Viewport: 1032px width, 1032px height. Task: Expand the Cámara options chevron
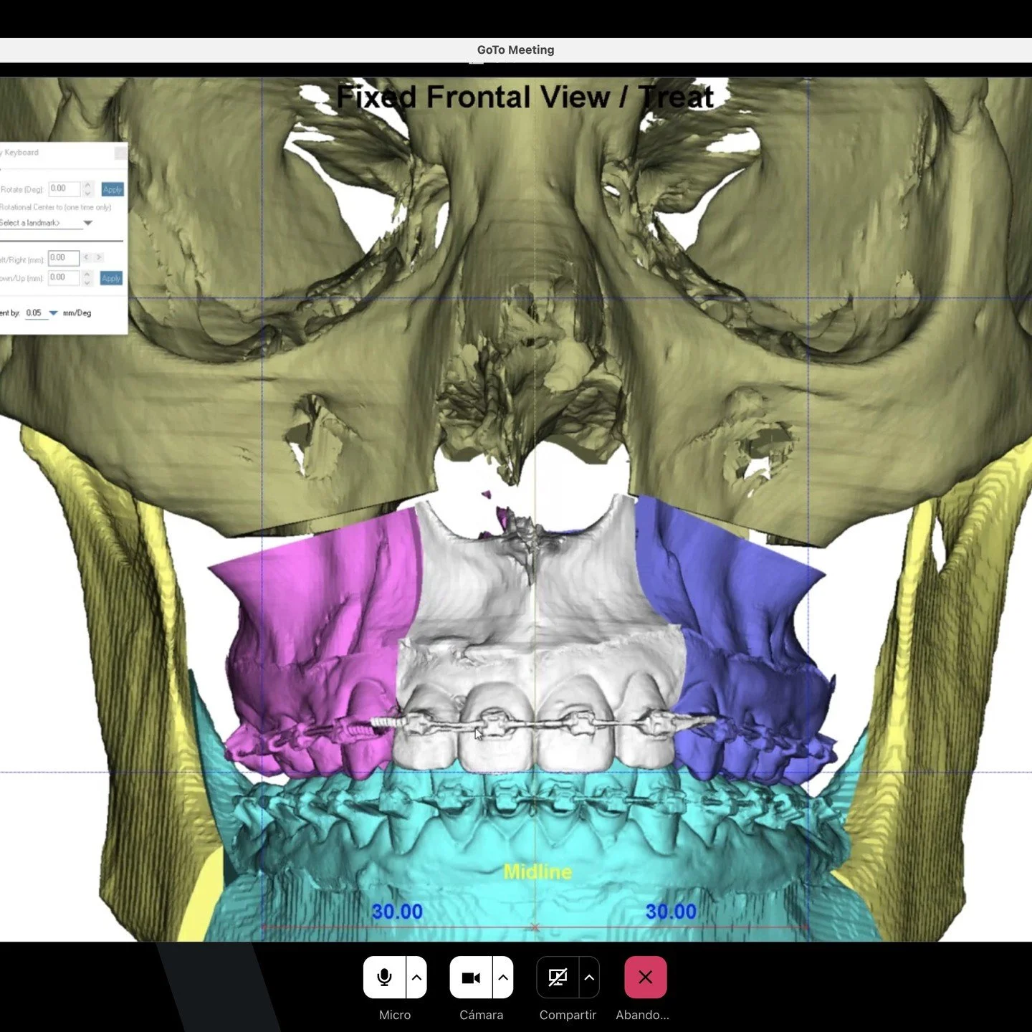(x=502, y=976)
